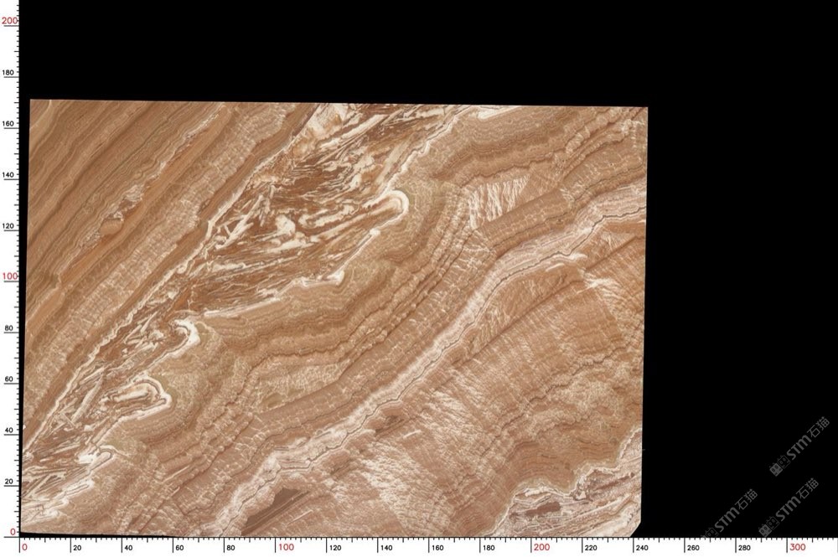The image size is (838, 557).
Task: Click the small oval knot near slab's left edge
Action: click(x=111, y=224)
